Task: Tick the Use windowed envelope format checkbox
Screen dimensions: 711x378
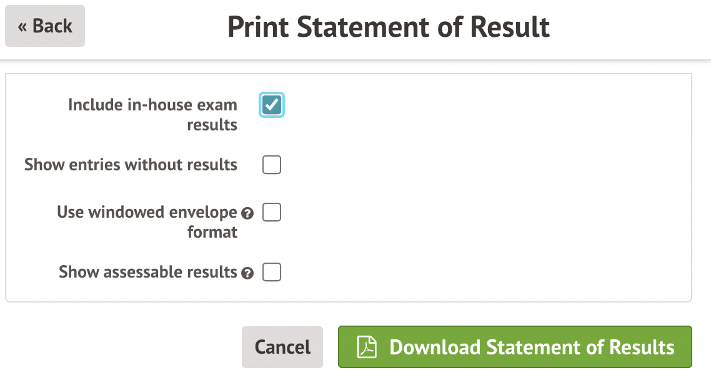Action: (272, 213)
